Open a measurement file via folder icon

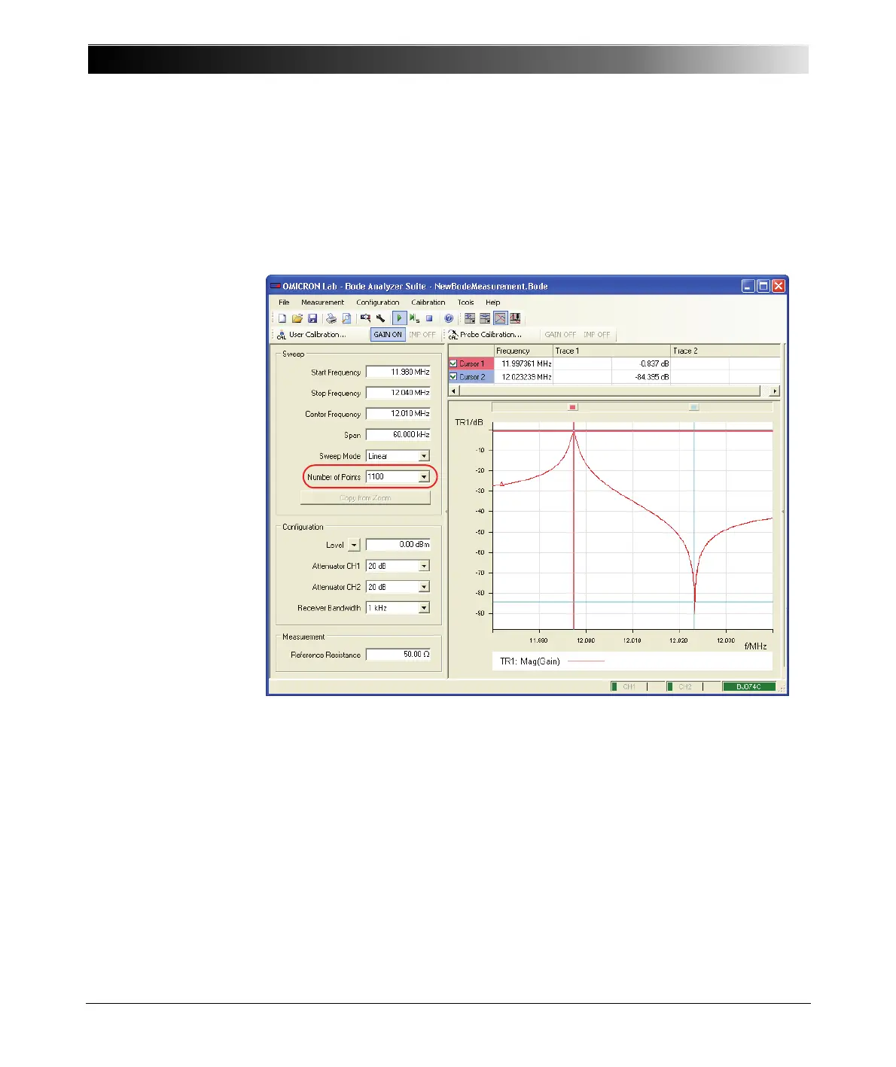coord(297,318)
